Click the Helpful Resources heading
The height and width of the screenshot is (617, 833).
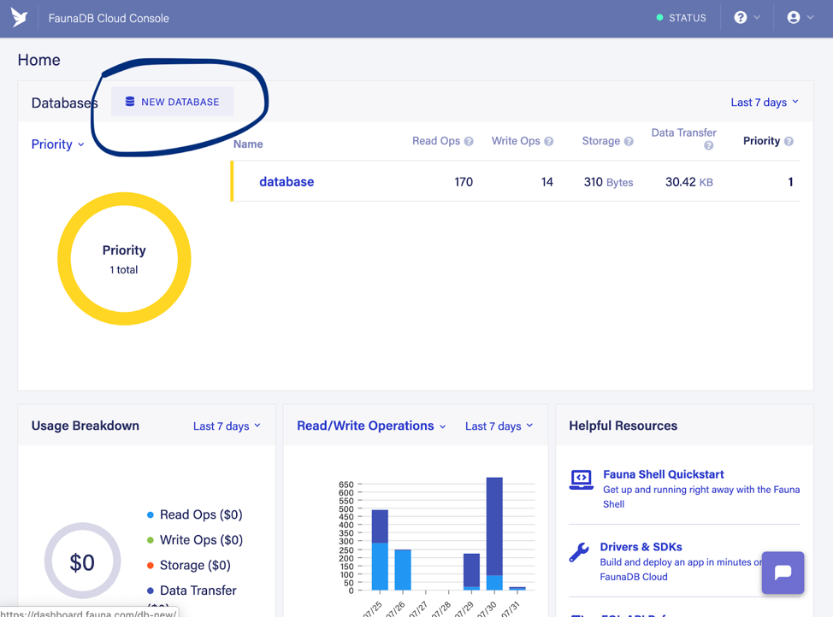[623, 426]
